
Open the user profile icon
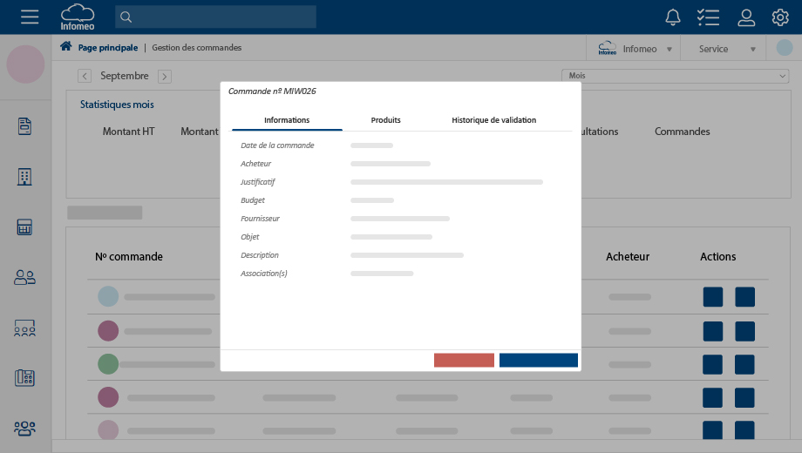[746, 17]
